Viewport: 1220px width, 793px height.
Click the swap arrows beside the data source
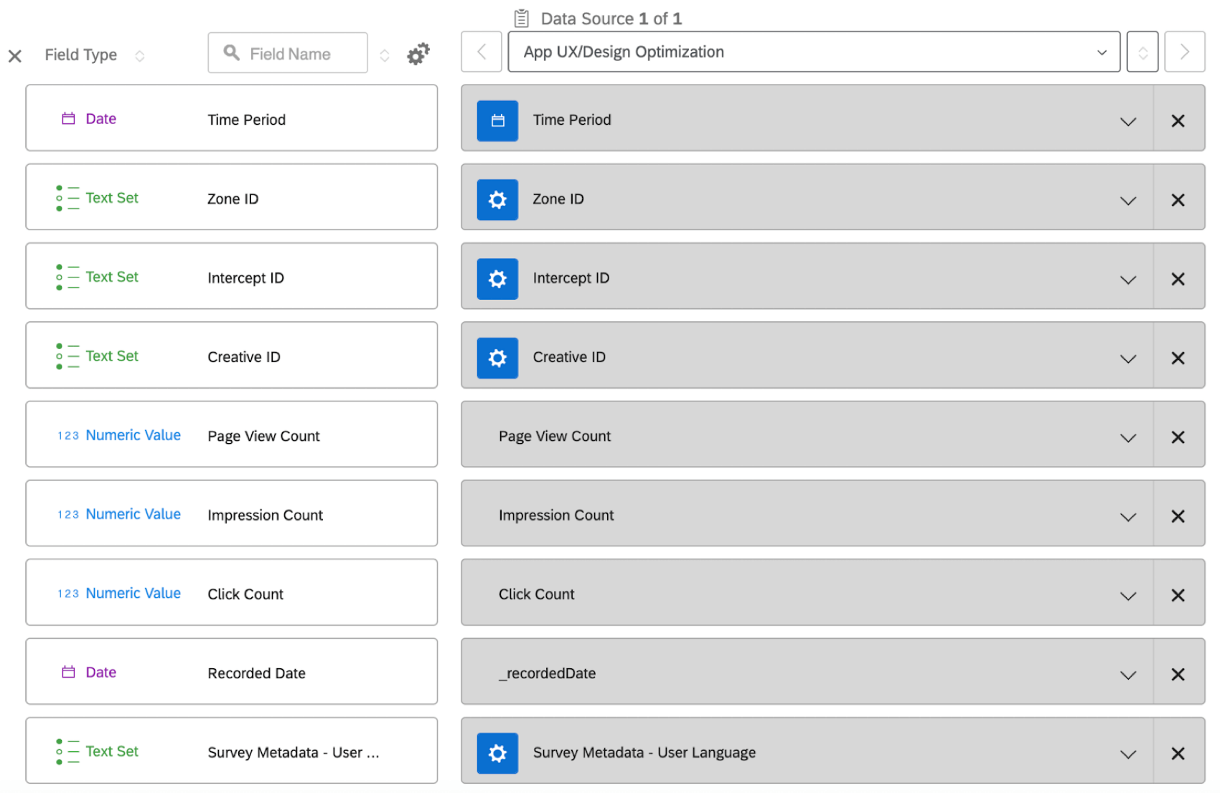1142,52
